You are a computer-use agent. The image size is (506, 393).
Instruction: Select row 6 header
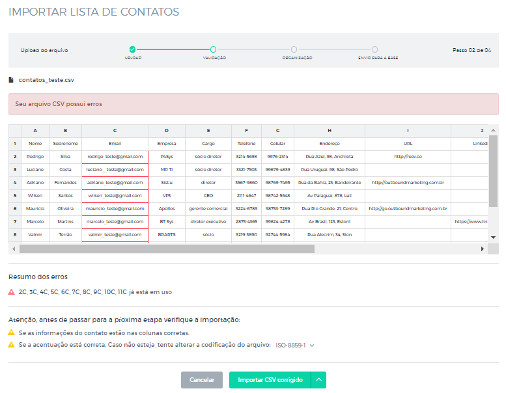coord(15,209)
